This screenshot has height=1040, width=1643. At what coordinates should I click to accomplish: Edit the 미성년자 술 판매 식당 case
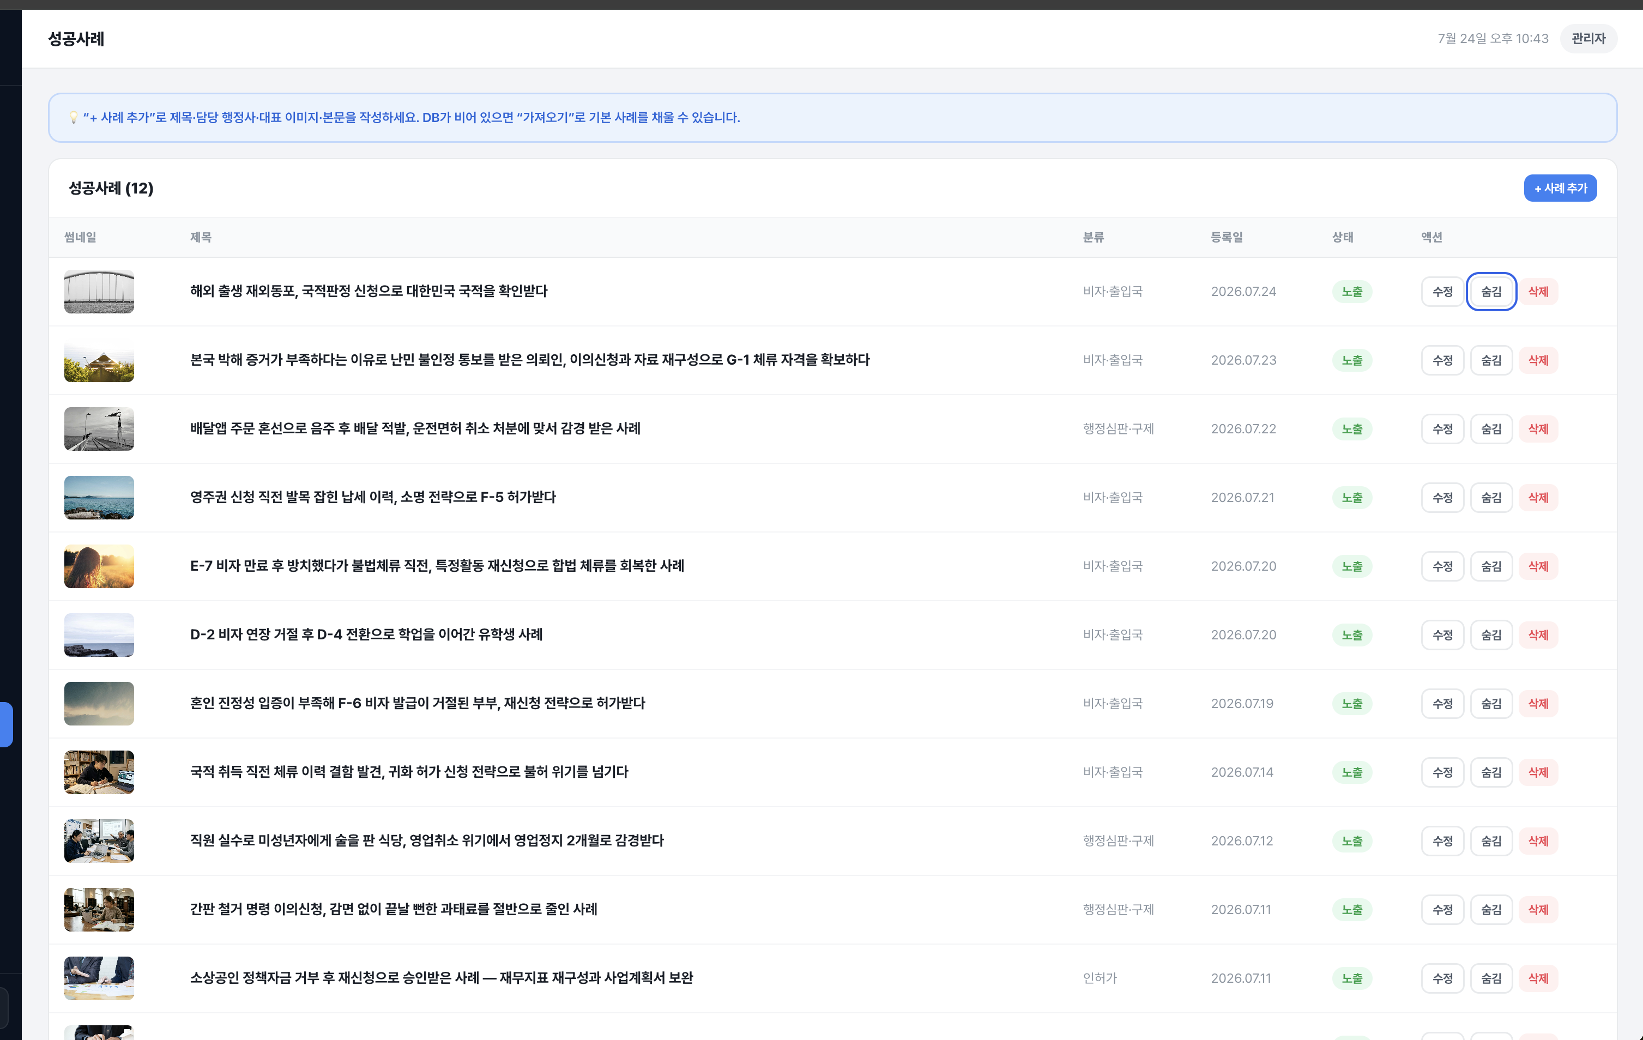(1442, 841)
